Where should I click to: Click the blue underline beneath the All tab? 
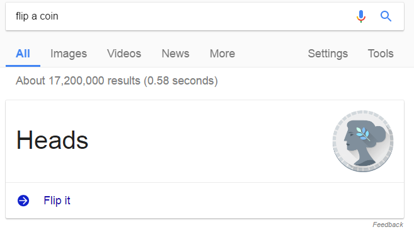(x=23, y=66)
